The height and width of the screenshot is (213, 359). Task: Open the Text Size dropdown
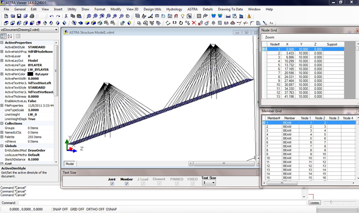[x=208, y=183]
